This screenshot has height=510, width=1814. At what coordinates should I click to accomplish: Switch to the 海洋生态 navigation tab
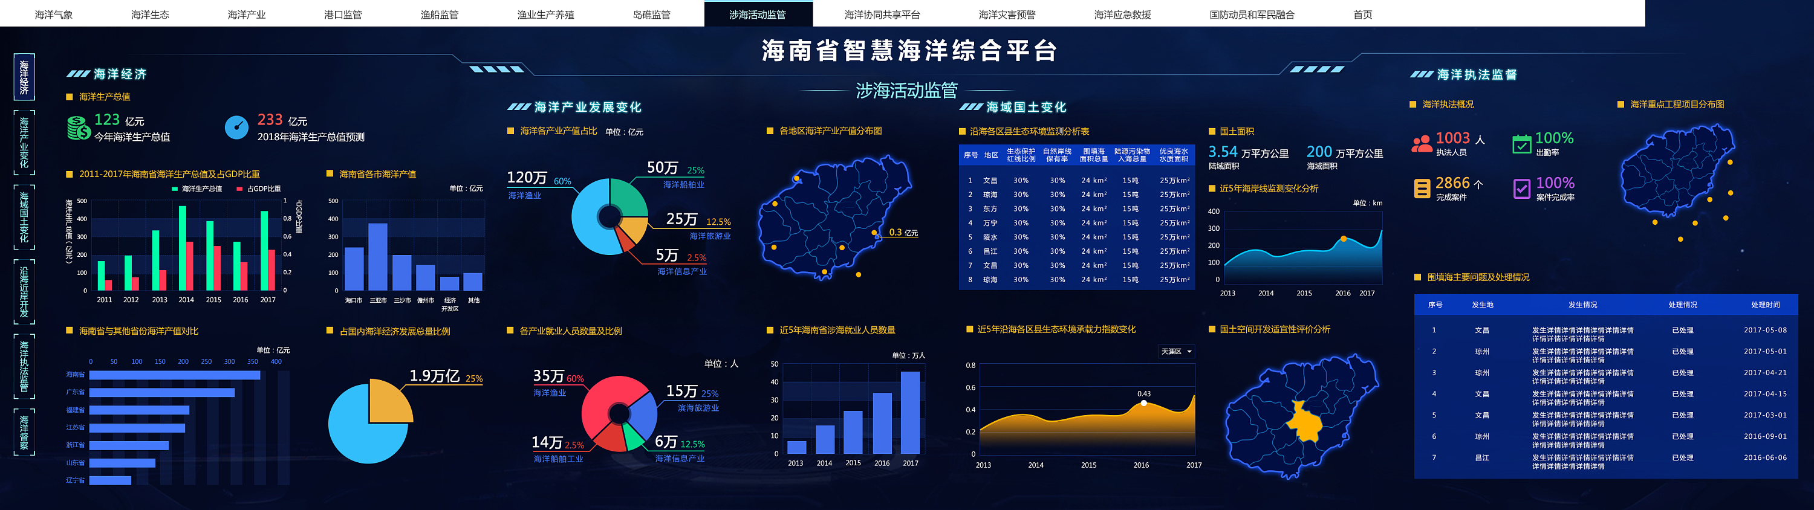point(150,15)
